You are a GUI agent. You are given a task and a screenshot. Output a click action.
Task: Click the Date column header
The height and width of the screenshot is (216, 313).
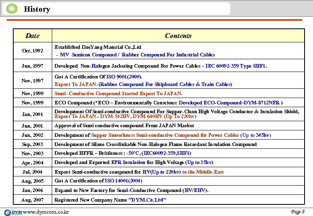point(33,36)
